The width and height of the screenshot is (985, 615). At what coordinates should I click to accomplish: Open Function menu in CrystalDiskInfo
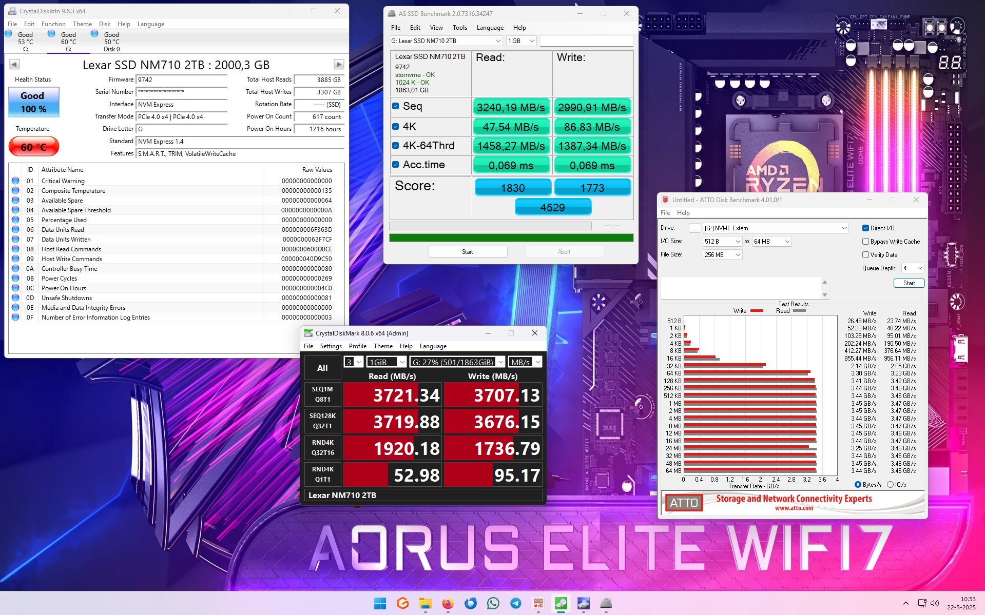tap(53, 24)
